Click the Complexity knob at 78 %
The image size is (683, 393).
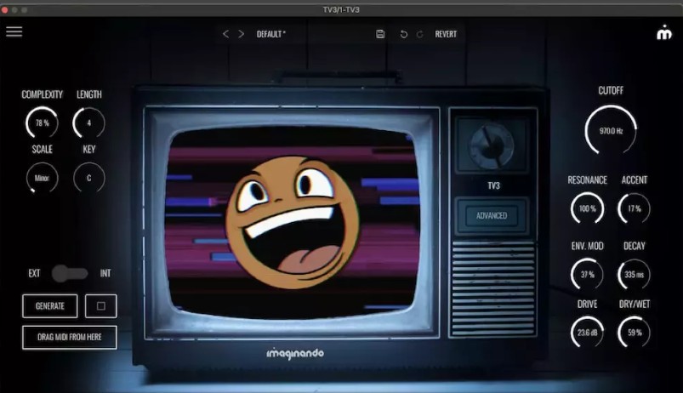point(43,122)
